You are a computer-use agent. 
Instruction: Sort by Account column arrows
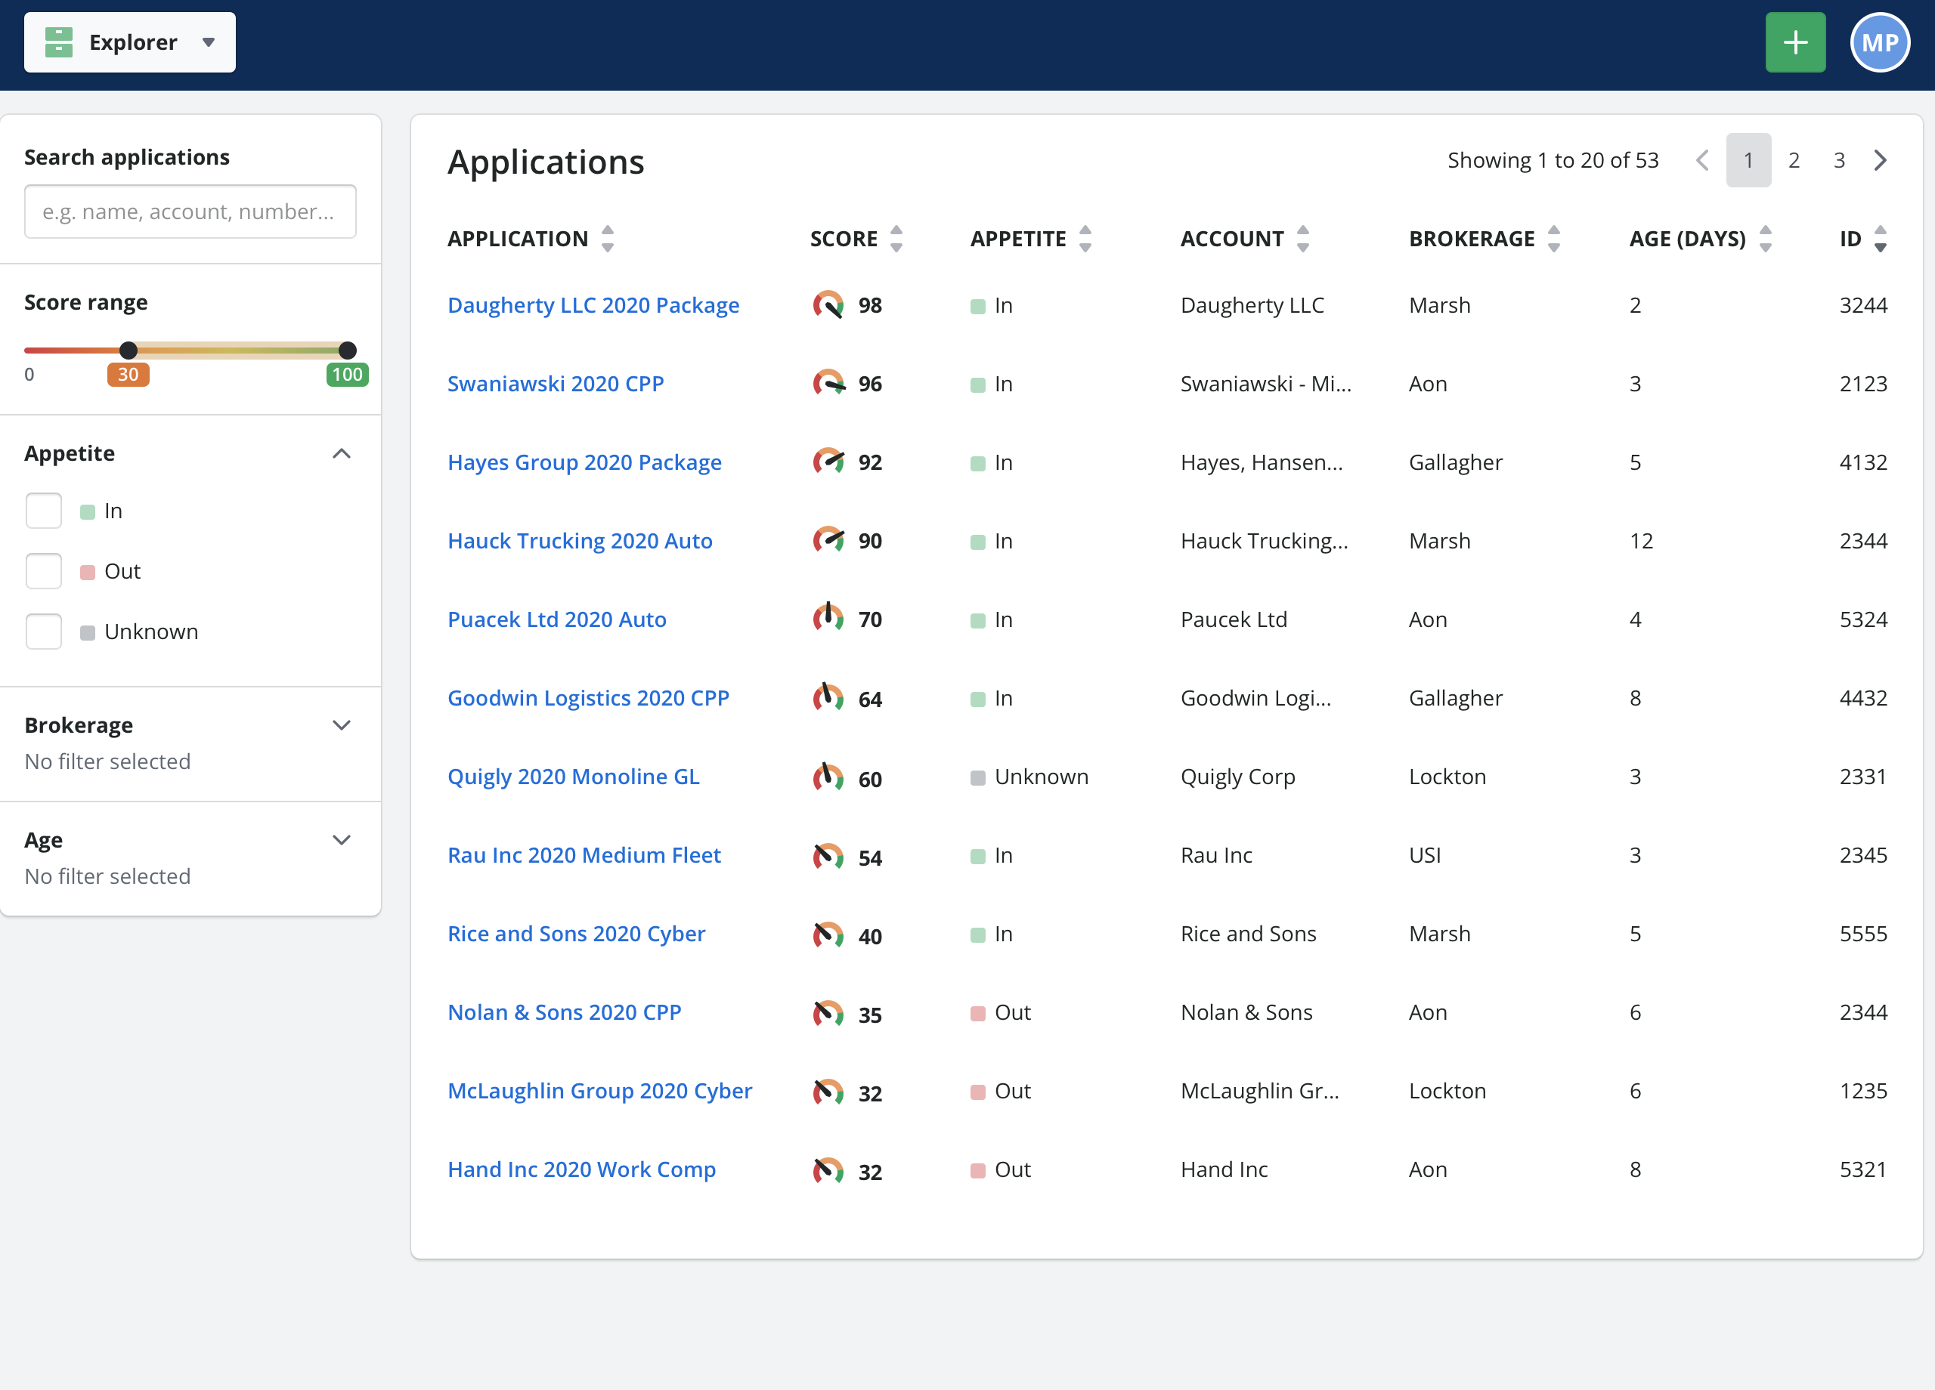[1303, 239]
